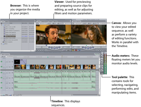Open the Canvas zoom percentage pop-up
Image resolution: width=141 pixels, height=107 pixels.
84,23
